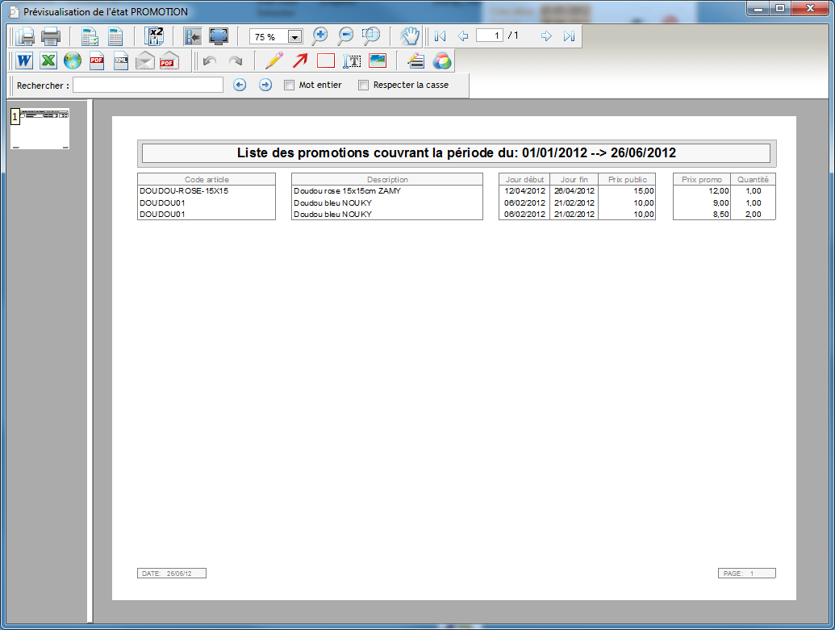Open the color wheel picker

point(442,61)
